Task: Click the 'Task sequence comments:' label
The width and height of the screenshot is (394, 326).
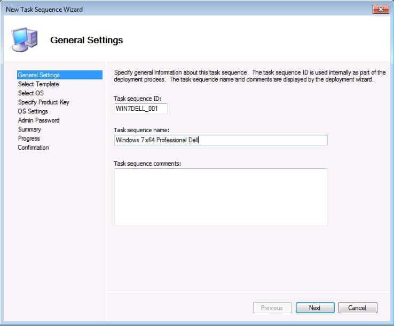Action: [x=147, y=164]
